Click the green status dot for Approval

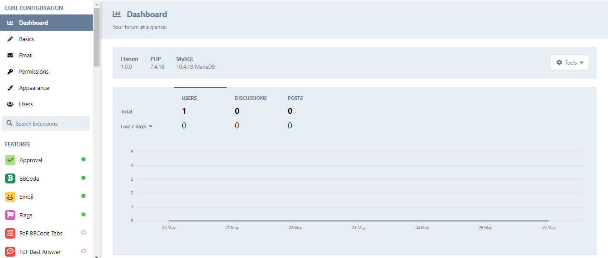point(83,159)
